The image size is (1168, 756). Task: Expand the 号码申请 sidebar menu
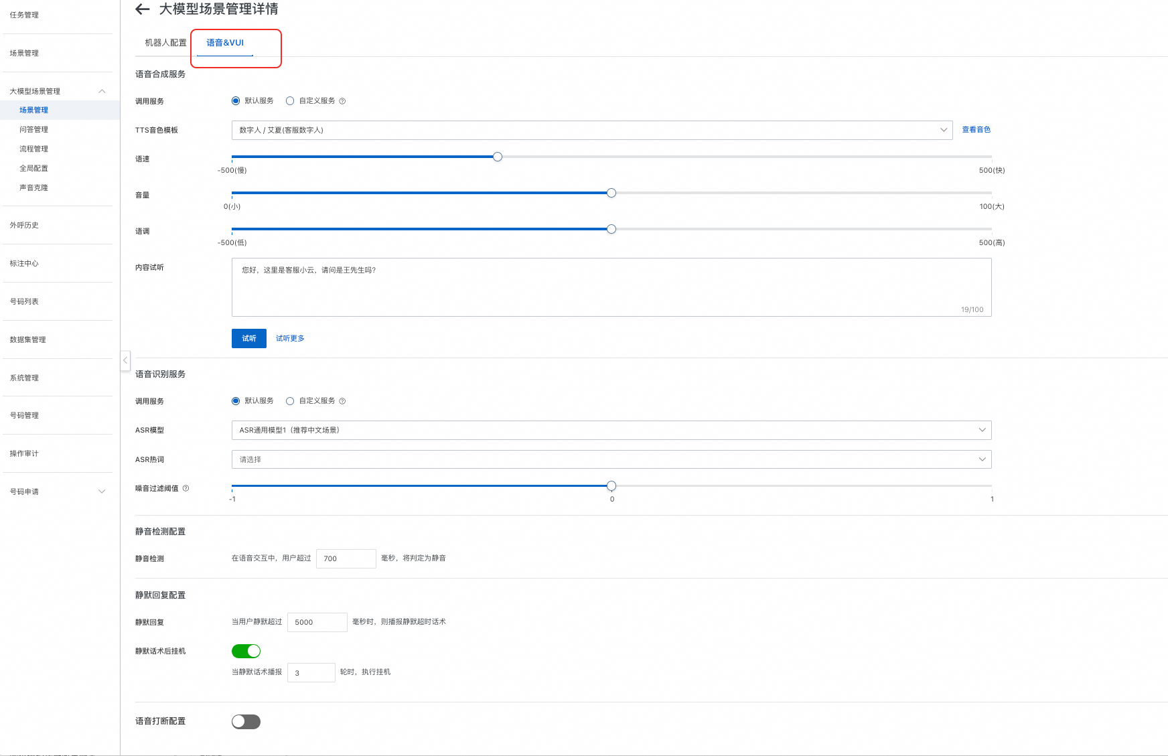pos(102,492)
